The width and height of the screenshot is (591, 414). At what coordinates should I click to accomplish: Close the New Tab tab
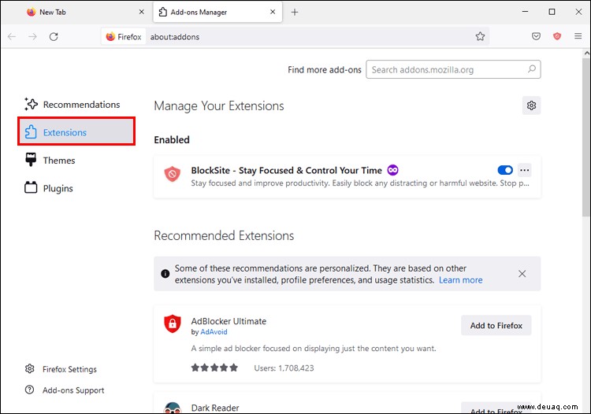[141, 12]
